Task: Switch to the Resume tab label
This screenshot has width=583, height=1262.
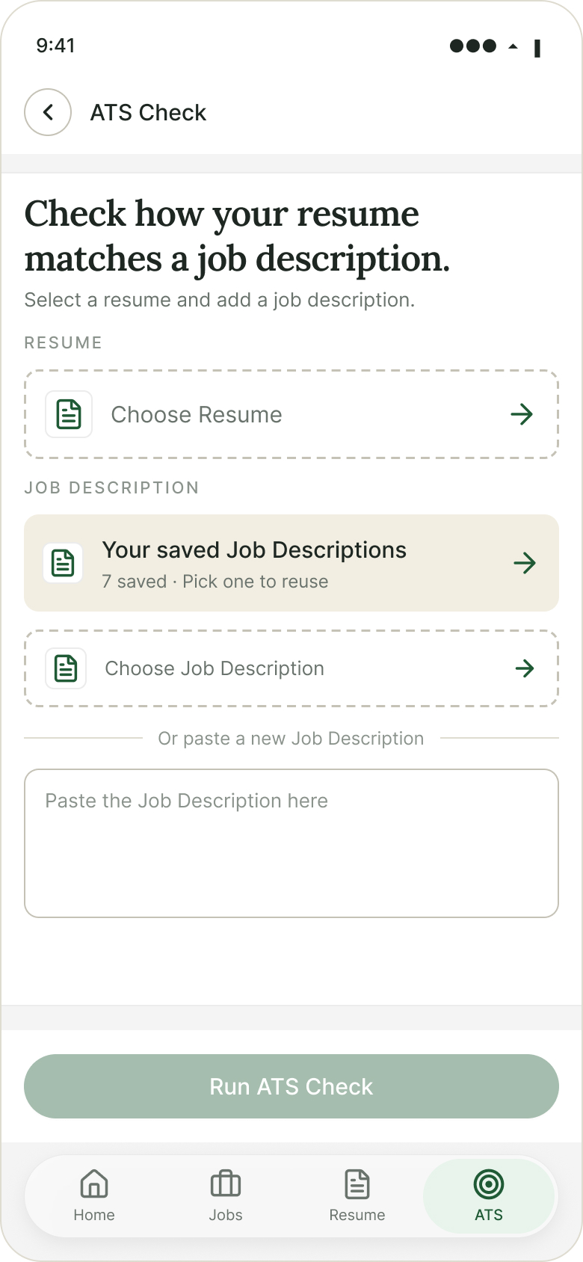Action: (x=357, y=1215)
